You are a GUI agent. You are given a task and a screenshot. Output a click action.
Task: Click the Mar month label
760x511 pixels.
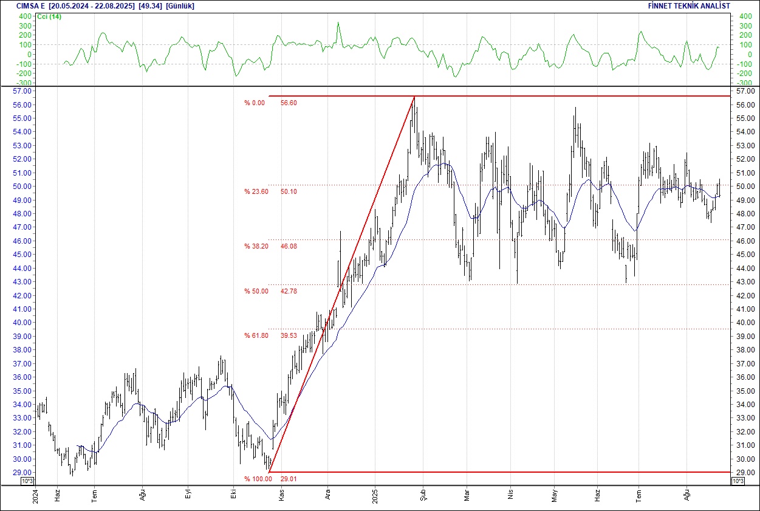pos(467,496)
